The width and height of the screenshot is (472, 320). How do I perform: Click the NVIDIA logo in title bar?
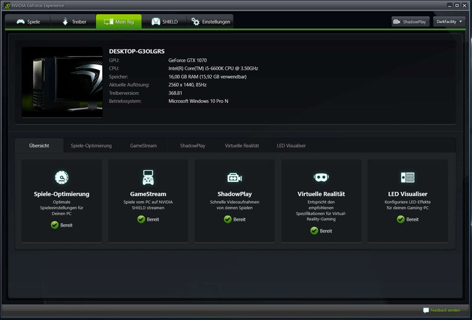7,5
